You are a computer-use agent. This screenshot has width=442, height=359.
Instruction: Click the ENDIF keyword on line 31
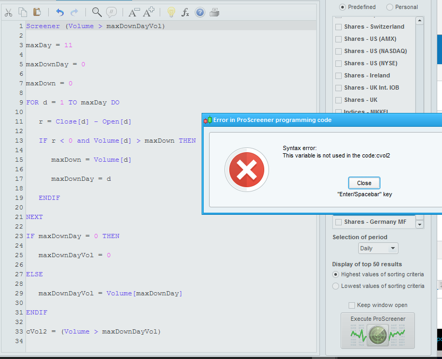pos(37,312)
